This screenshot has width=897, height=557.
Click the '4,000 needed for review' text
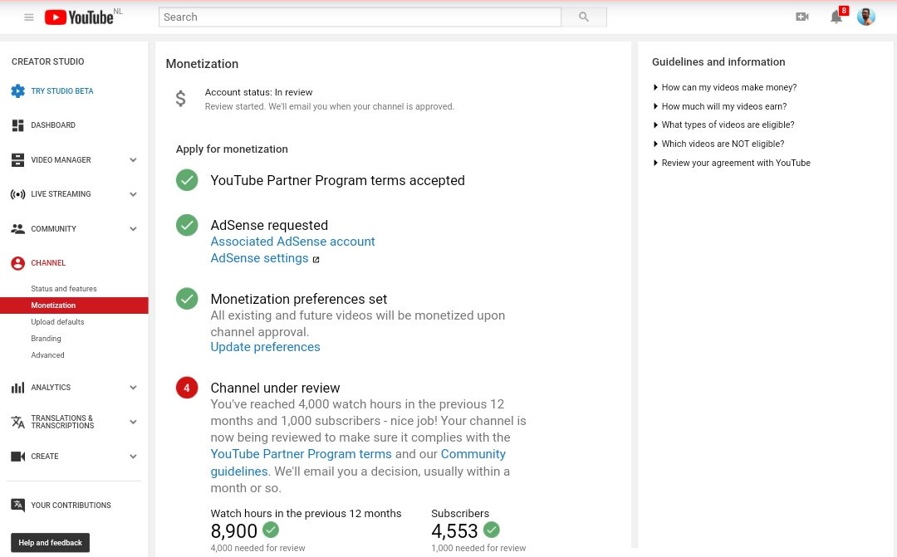pos(257,548)
